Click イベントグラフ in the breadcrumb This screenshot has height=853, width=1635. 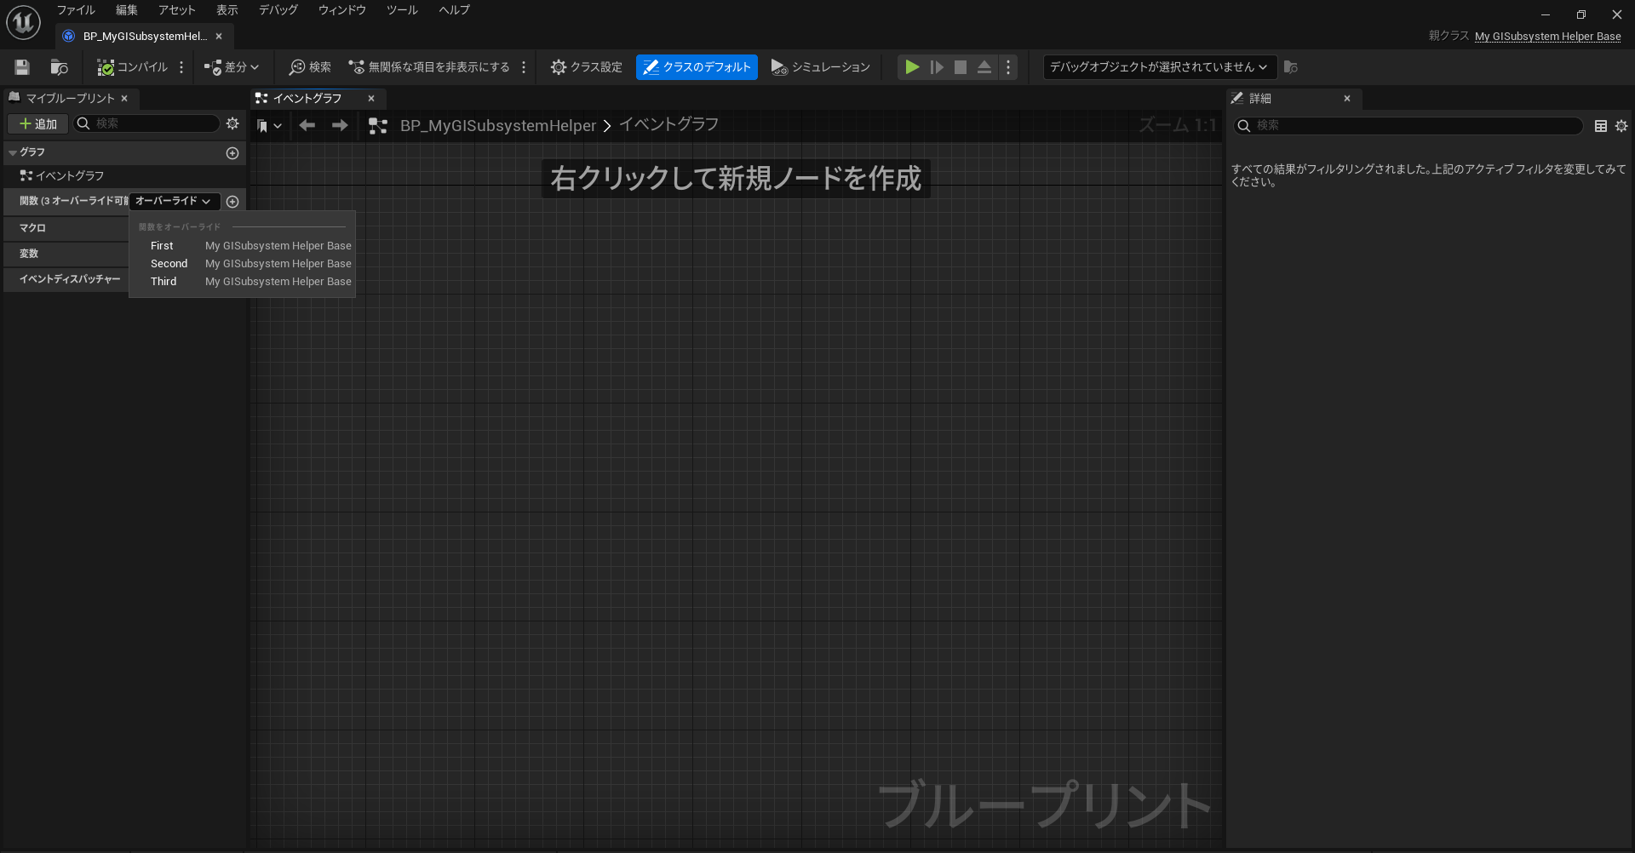click(x=668, y=125)
